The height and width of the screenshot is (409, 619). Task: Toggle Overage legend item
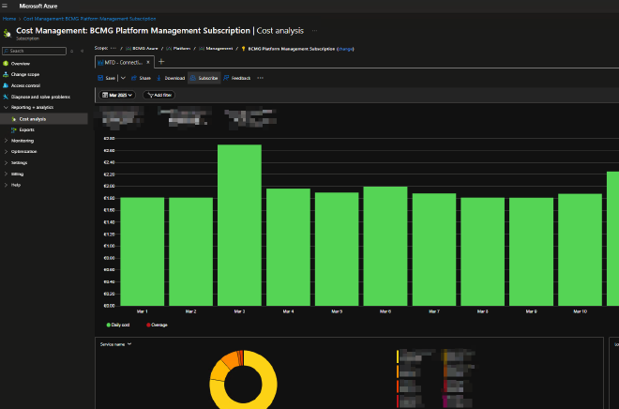click(x=159, y=325)
